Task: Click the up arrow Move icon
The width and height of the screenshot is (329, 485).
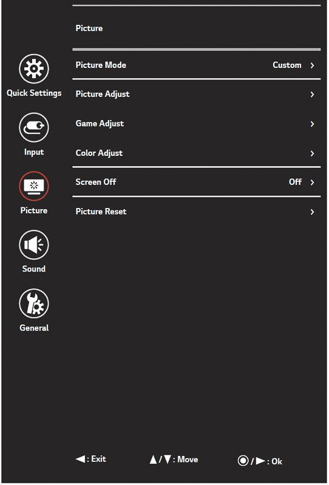Action: (153, 460)
